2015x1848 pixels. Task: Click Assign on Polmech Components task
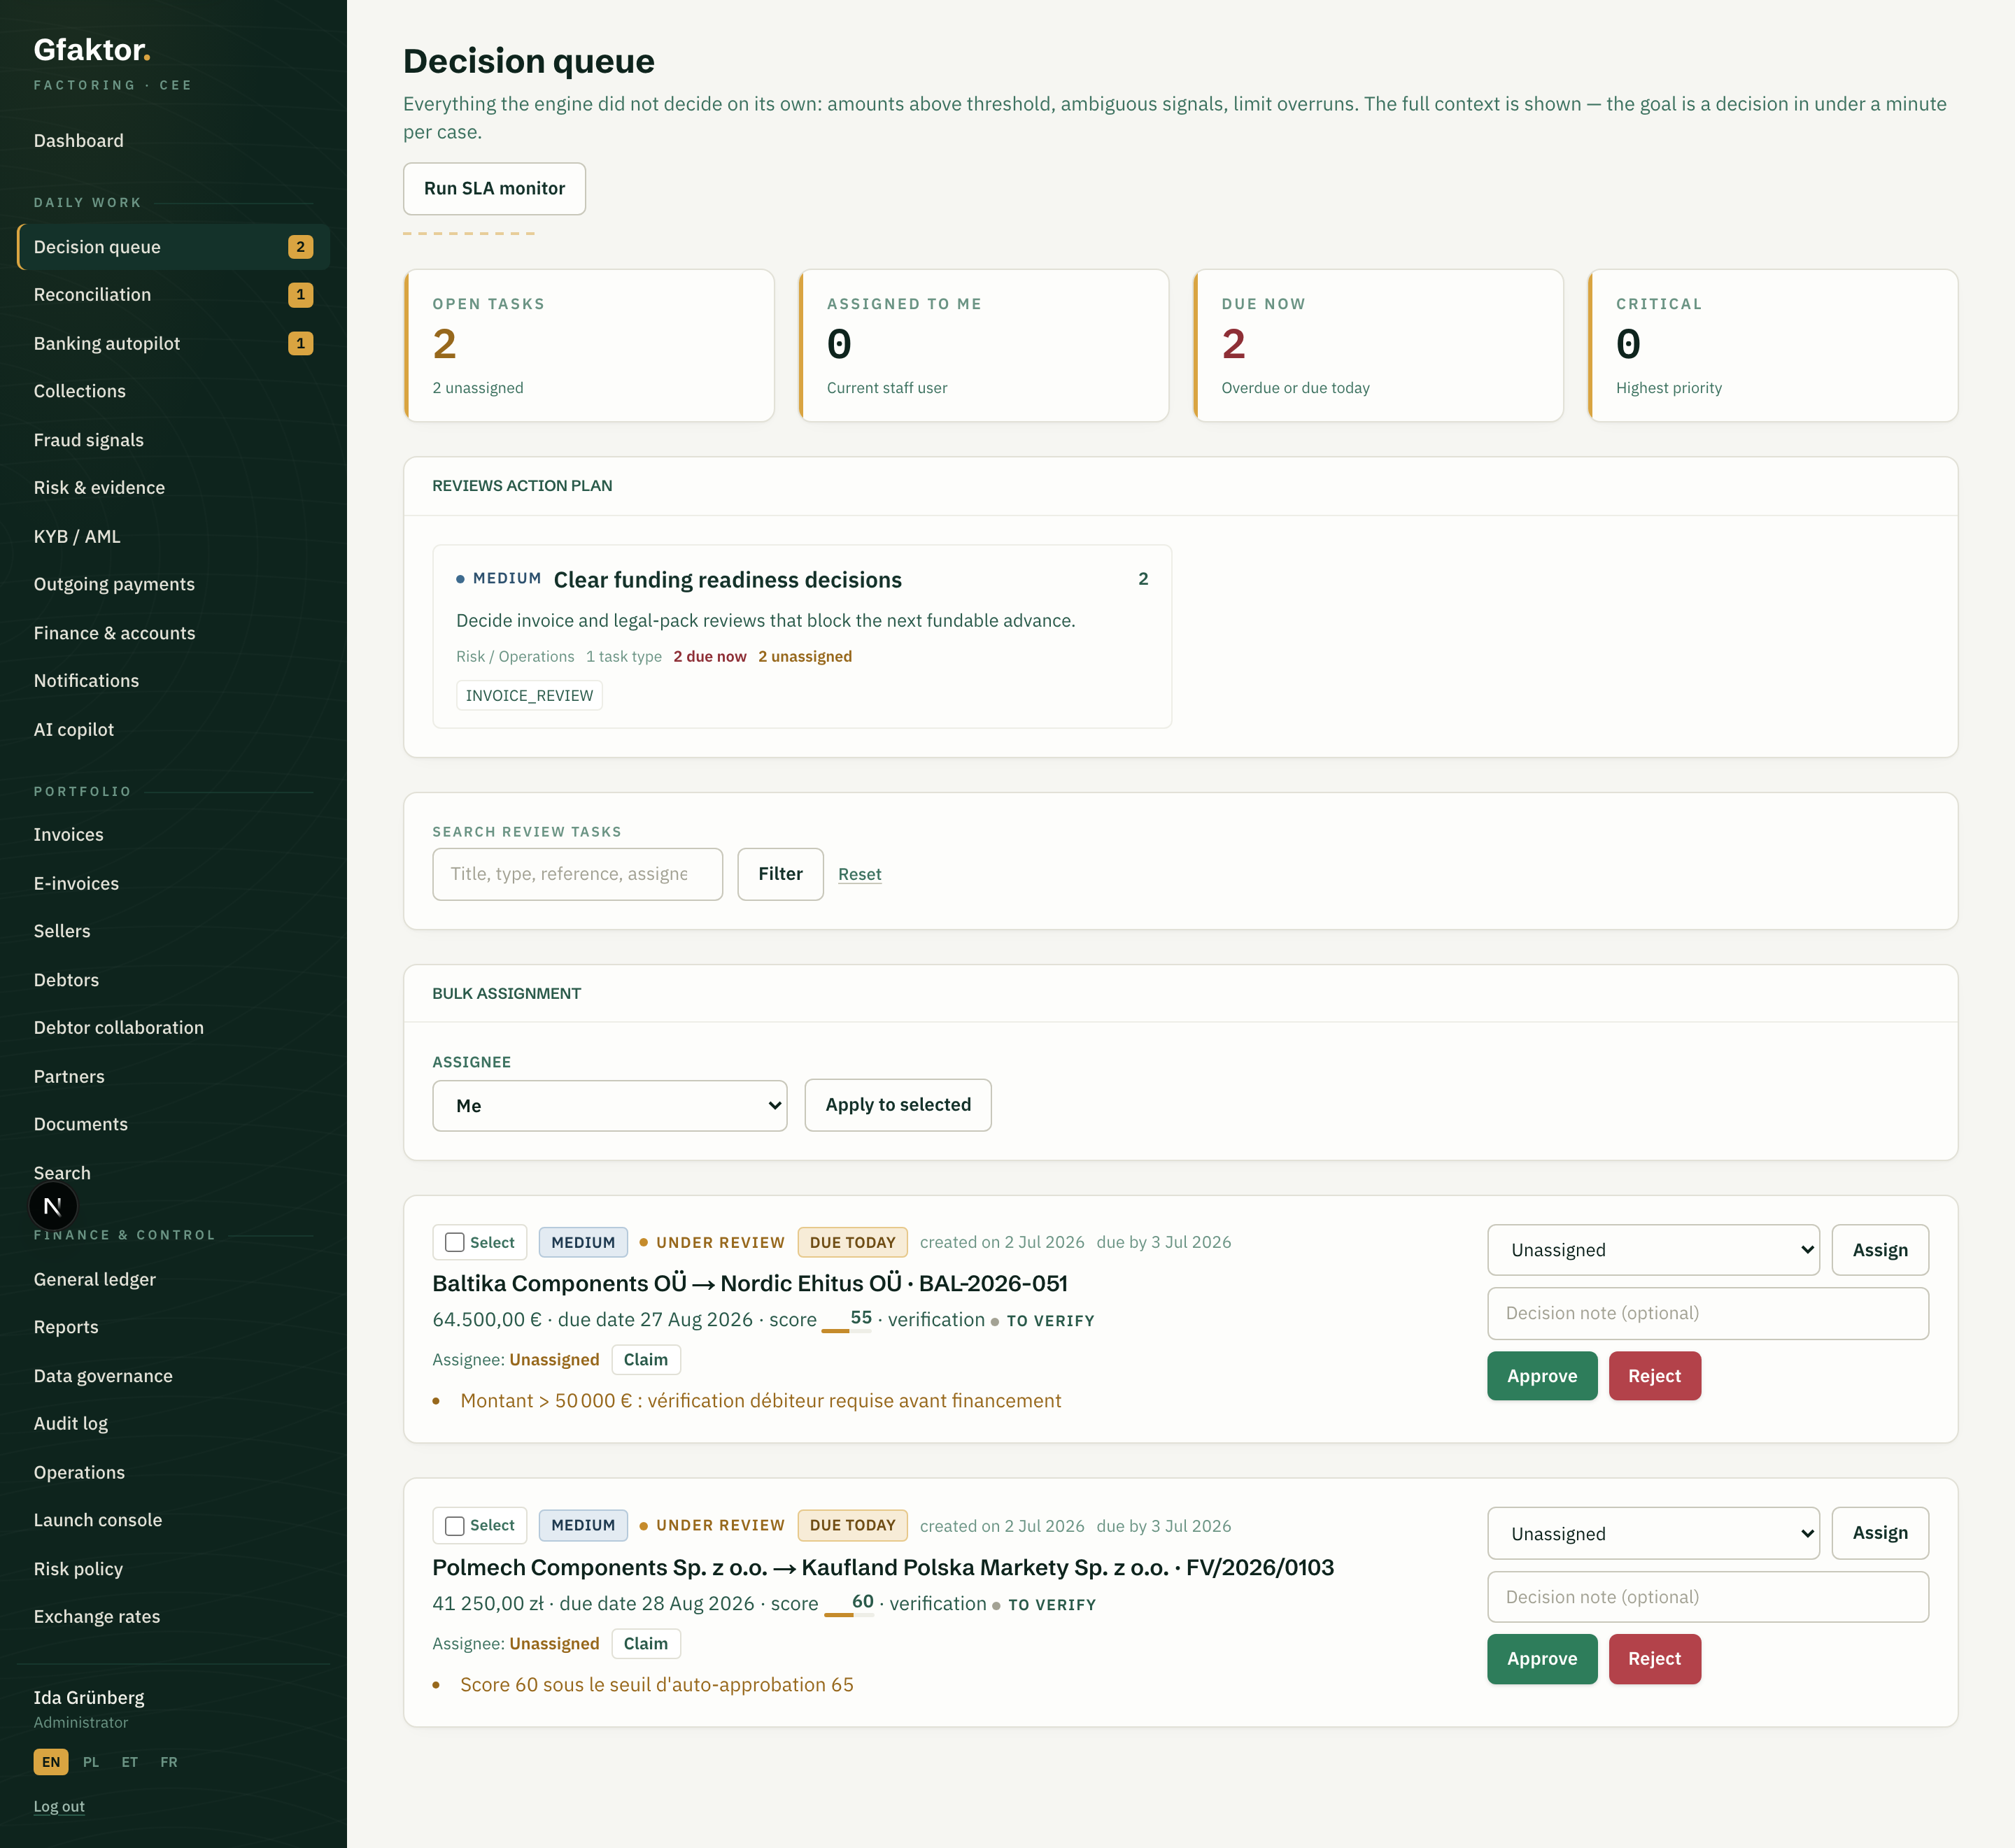(1880, 1533)
